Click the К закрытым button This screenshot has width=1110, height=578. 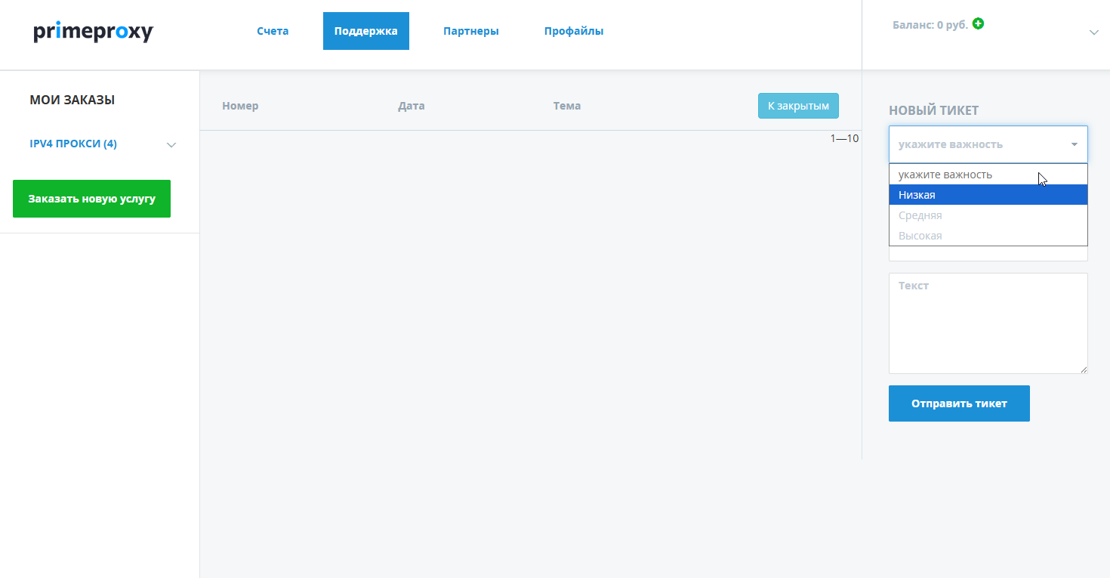pyautogui.click(x=798, y=106)
